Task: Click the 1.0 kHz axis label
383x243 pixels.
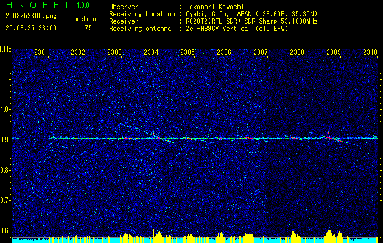Action: (x=5, y=110)
